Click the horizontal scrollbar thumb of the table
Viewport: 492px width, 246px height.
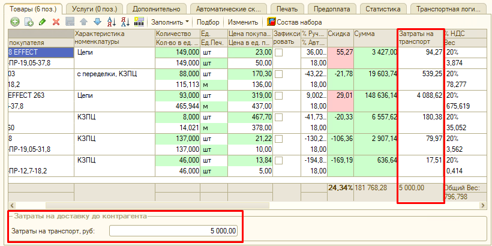(x=157, y=206)
